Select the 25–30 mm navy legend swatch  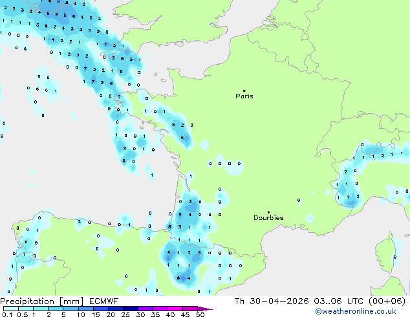coord(131,309)
